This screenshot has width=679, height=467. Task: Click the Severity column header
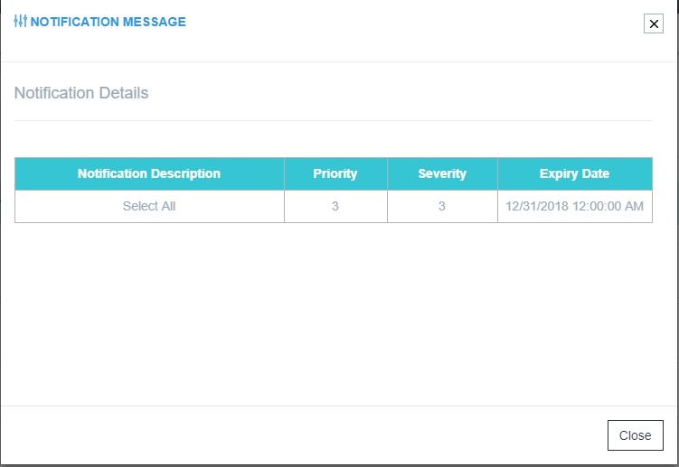click(x=442, y=173)
